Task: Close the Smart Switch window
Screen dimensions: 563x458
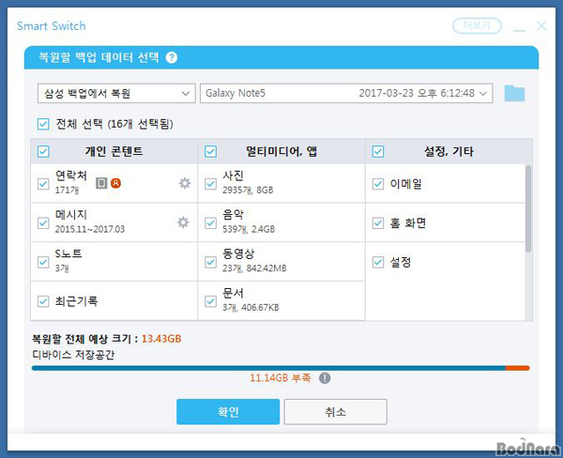Action: [541, 26]
